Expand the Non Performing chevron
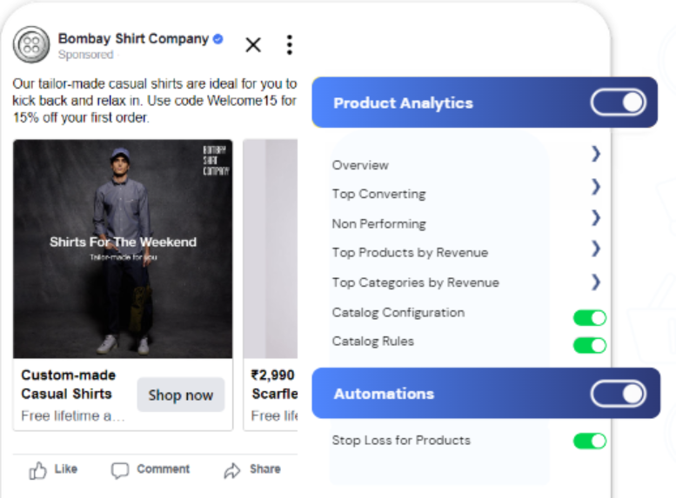The image size is (676, 498). point(596,216)
